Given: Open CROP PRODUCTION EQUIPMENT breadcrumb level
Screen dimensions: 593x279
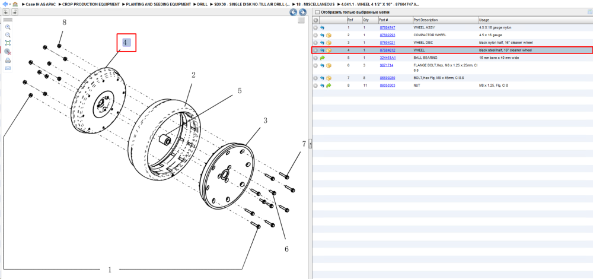Looking at the screenshot, I should [91, 4].
